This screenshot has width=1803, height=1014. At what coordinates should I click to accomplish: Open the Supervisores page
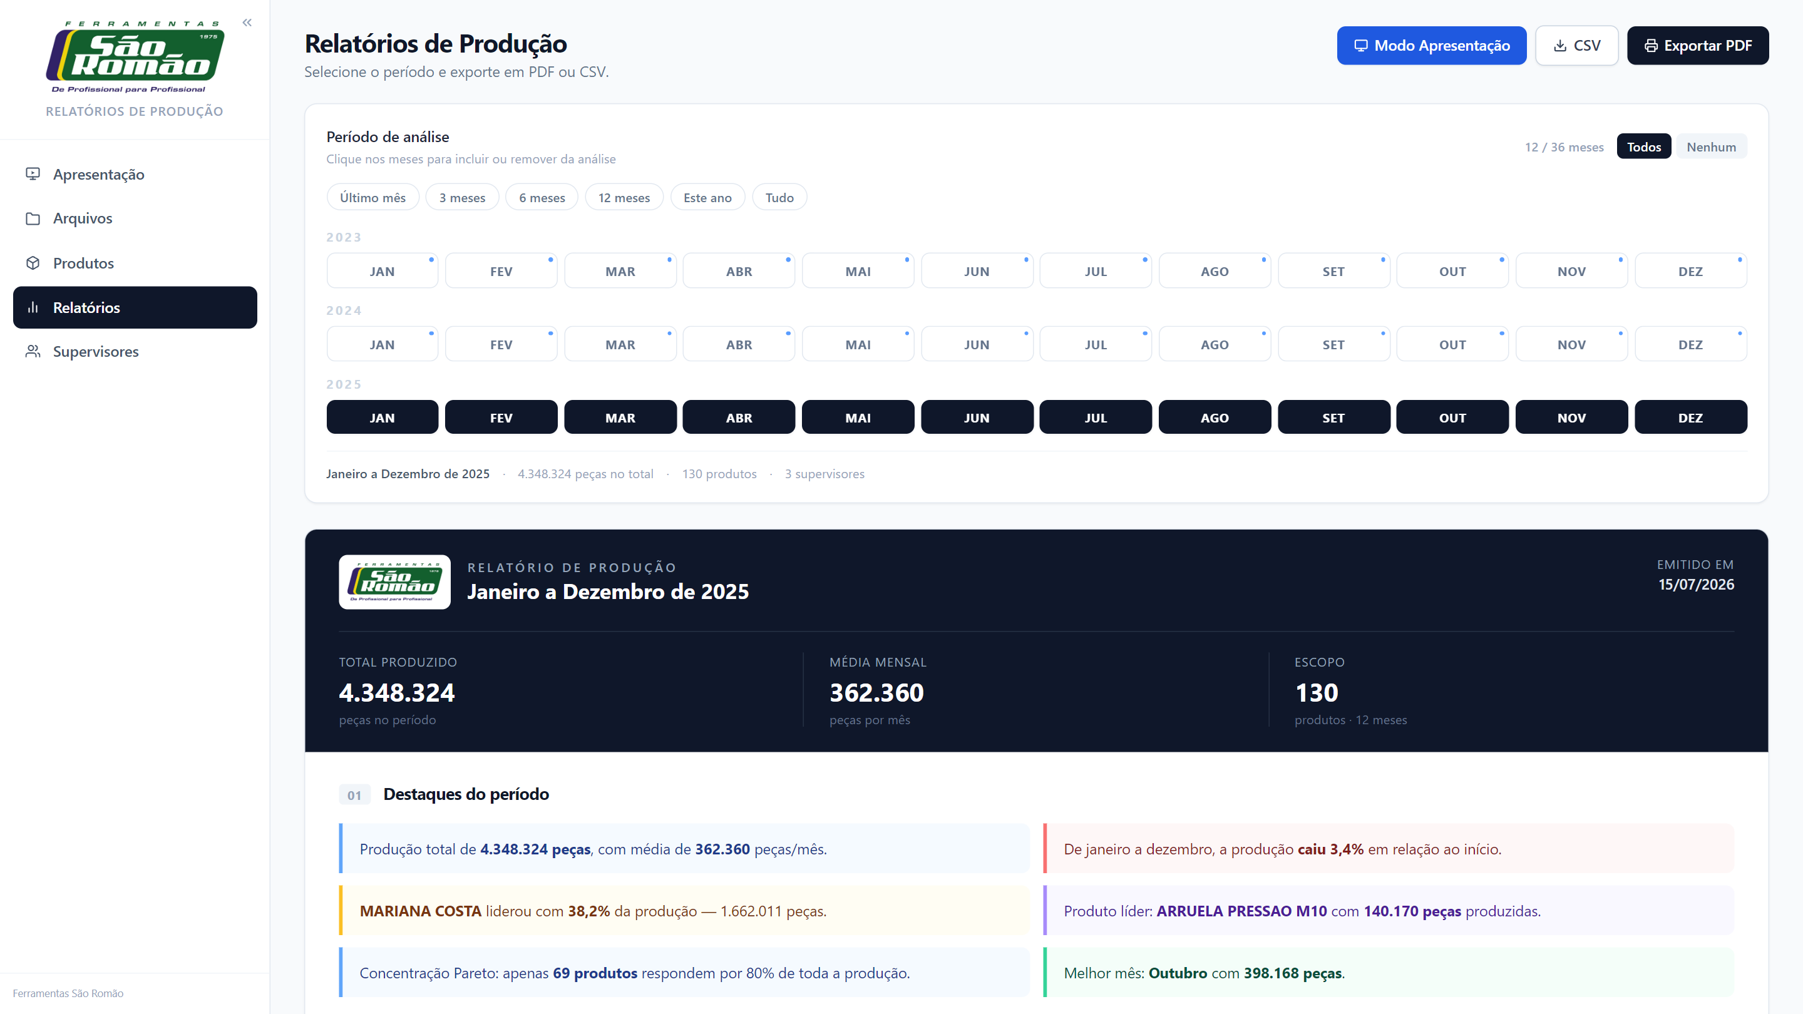135,351
